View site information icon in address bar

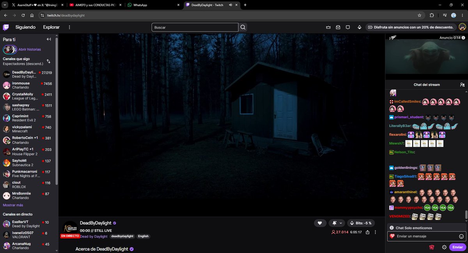point(42,15)
